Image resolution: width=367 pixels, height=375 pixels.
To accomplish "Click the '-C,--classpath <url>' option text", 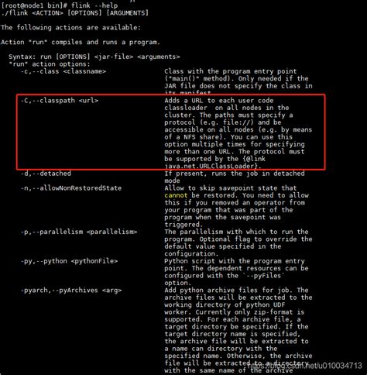I will [60, 101].
